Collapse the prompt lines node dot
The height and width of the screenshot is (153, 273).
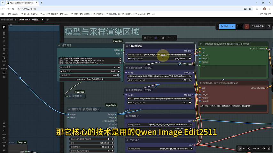[59, 45]
